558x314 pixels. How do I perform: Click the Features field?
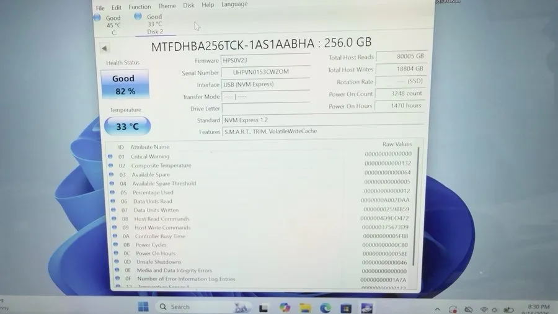[x=324, y=131]
